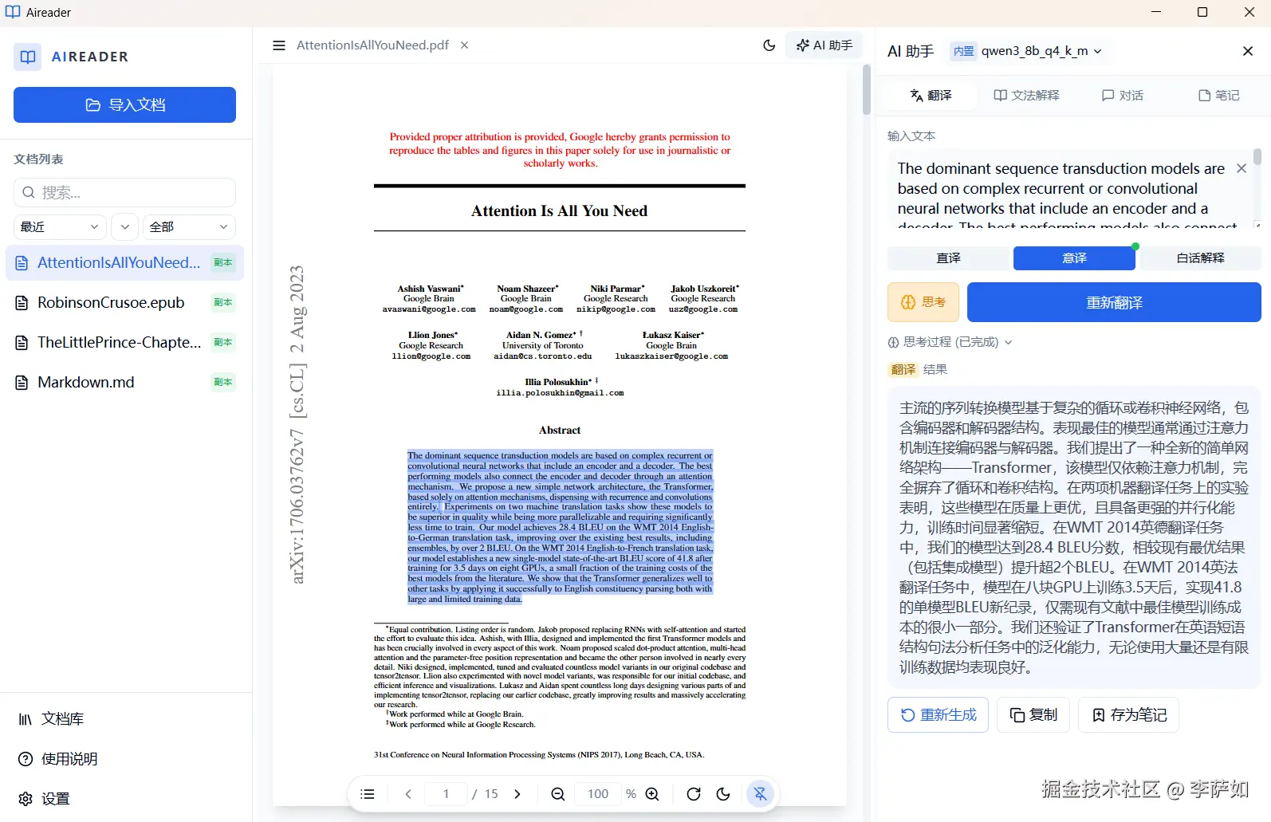
Task: Open Markdown.md in document list
Action: (x=124, y=382)
